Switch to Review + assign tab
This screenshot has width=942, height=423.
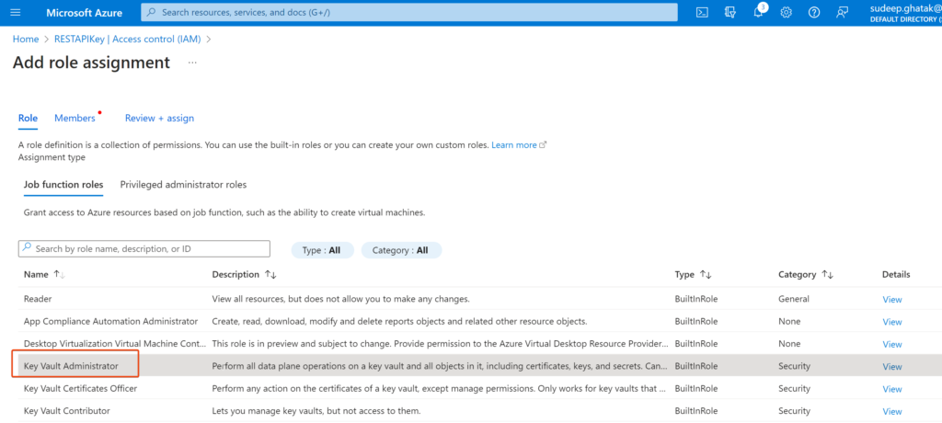pos(159,119)
